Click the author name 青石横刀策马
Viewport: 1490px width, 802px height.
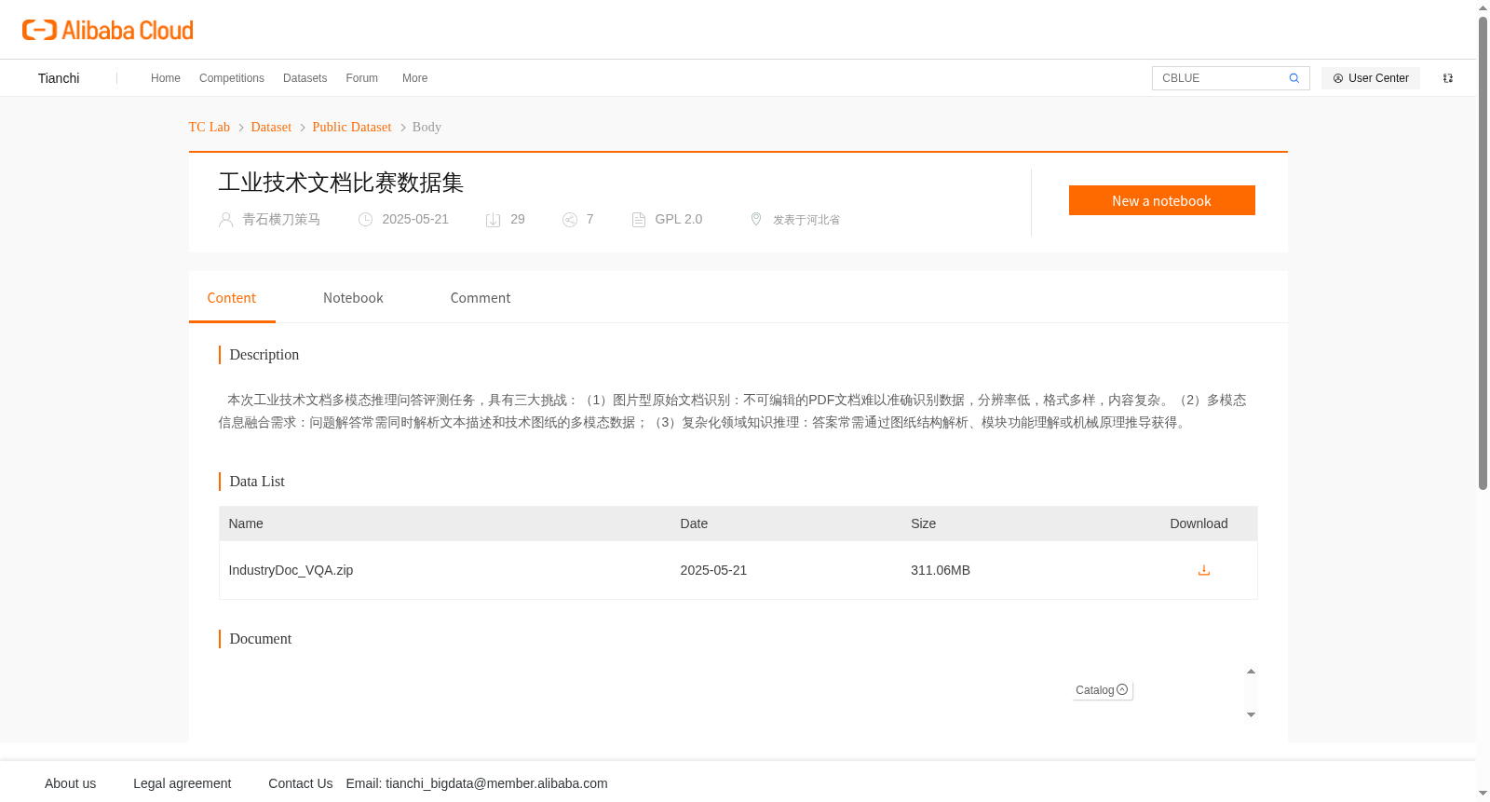[x=281, y=220]
